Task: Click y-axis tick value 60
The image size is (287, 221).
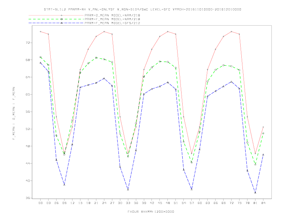Action: tap(28, 95)
